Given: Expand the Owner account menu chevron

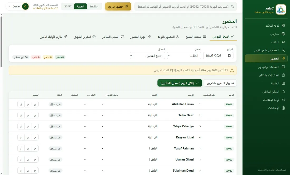Looking at the screenshot, I should click(9, 7).
